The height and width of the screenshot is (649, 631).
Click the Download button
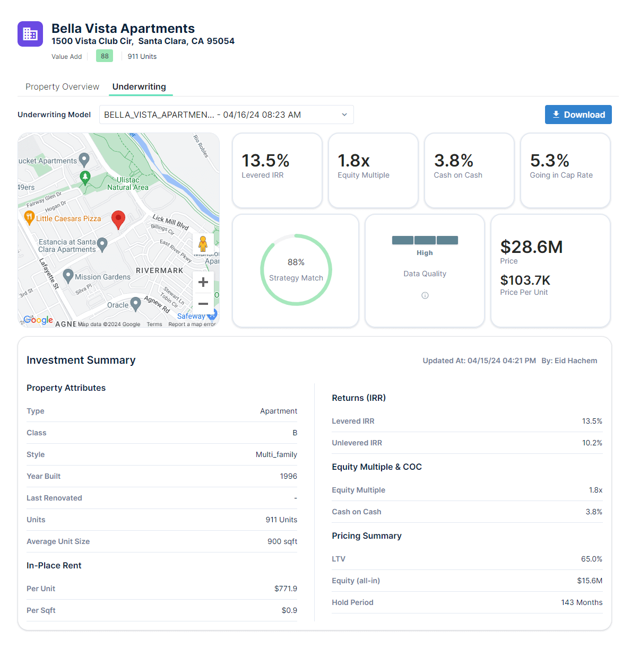click(x=578, y=114)
